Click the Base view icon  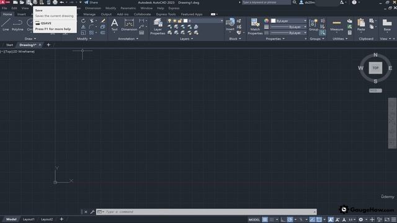tap(387, 25)
